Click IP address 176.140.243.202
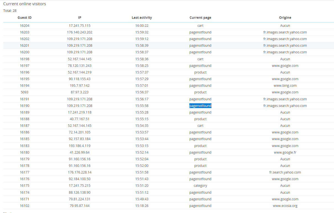 (x=79, y=32)
